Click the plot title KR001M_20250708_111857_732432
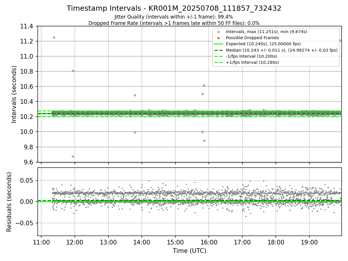Image resolution: width=348 pixels, height=261 pixels. 174,8
